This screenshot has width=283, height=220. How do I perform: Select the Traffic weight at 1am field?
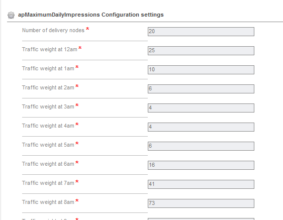(201, 70)
